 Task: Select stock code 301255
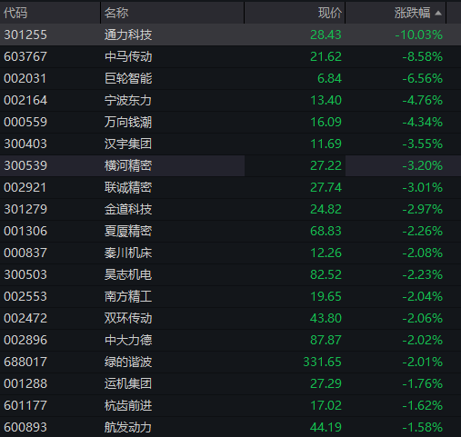(25, 35)
